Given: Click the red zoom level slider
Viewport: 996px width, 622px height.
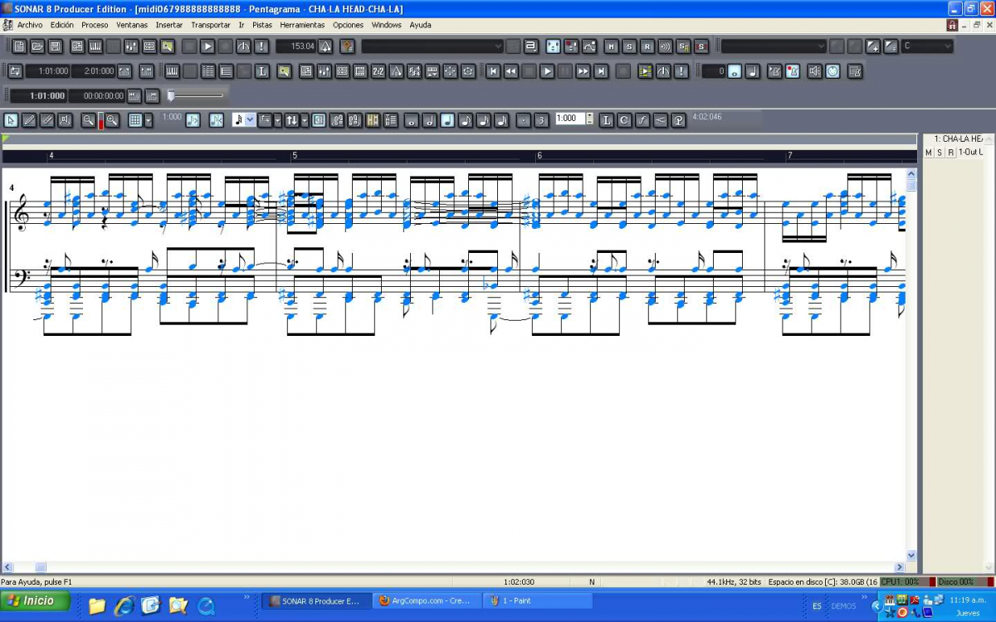Looking at the screenshot, I should point(100,121).
